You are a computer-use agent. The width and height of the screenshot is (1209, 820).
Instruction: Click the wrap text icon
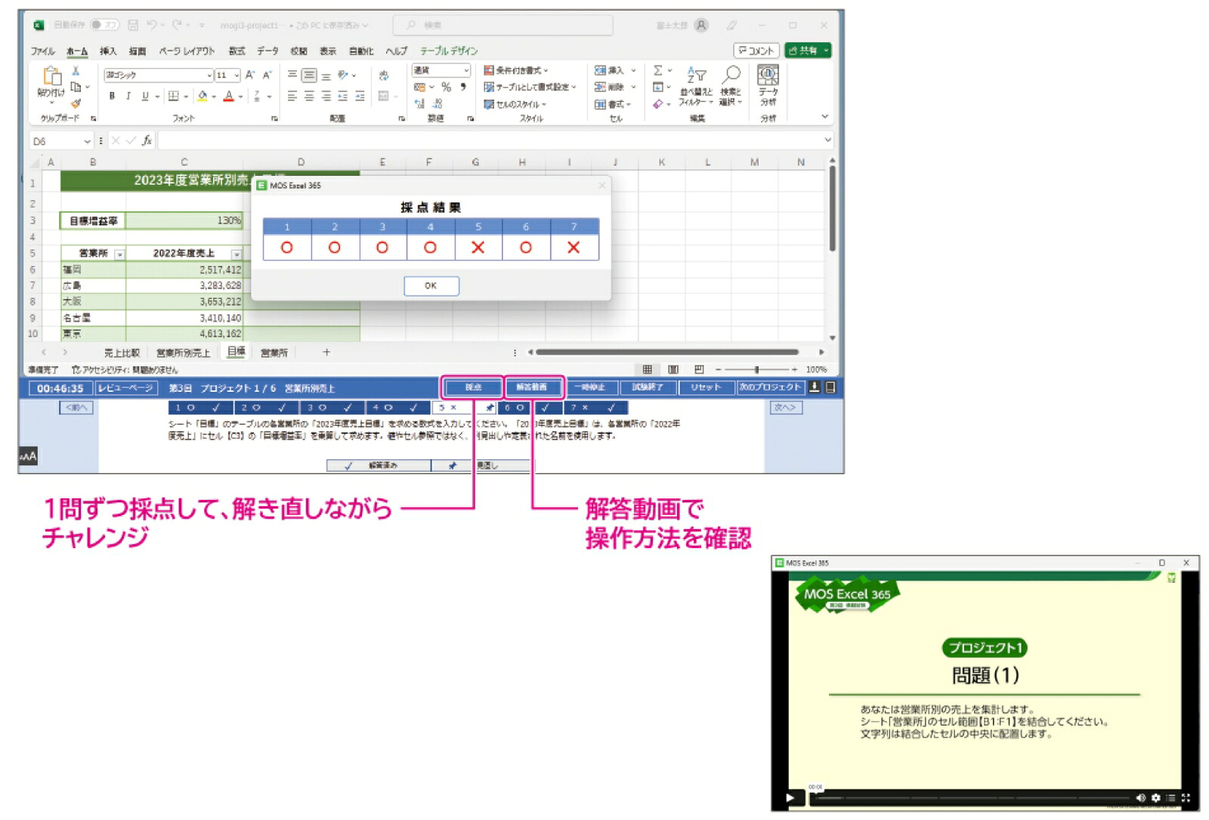coord(383,76)
